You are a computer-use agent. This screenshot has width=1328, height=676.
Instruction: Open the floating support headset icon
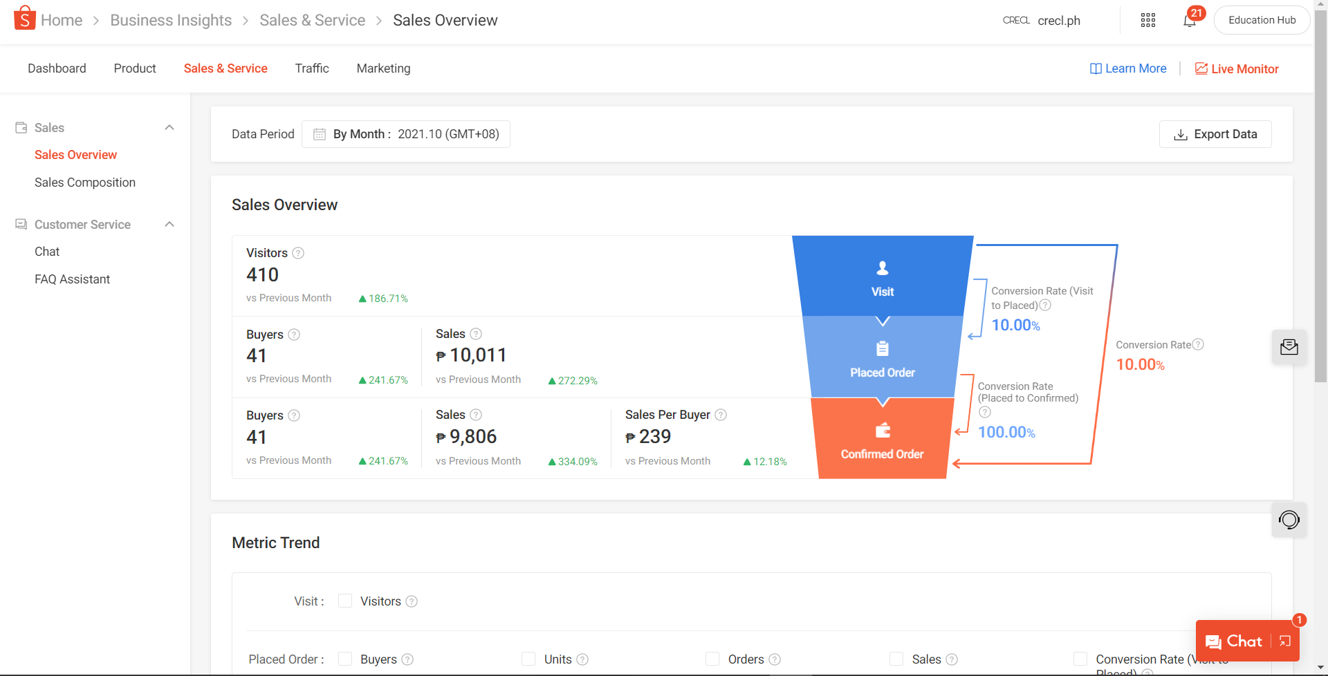(1289, 520)
